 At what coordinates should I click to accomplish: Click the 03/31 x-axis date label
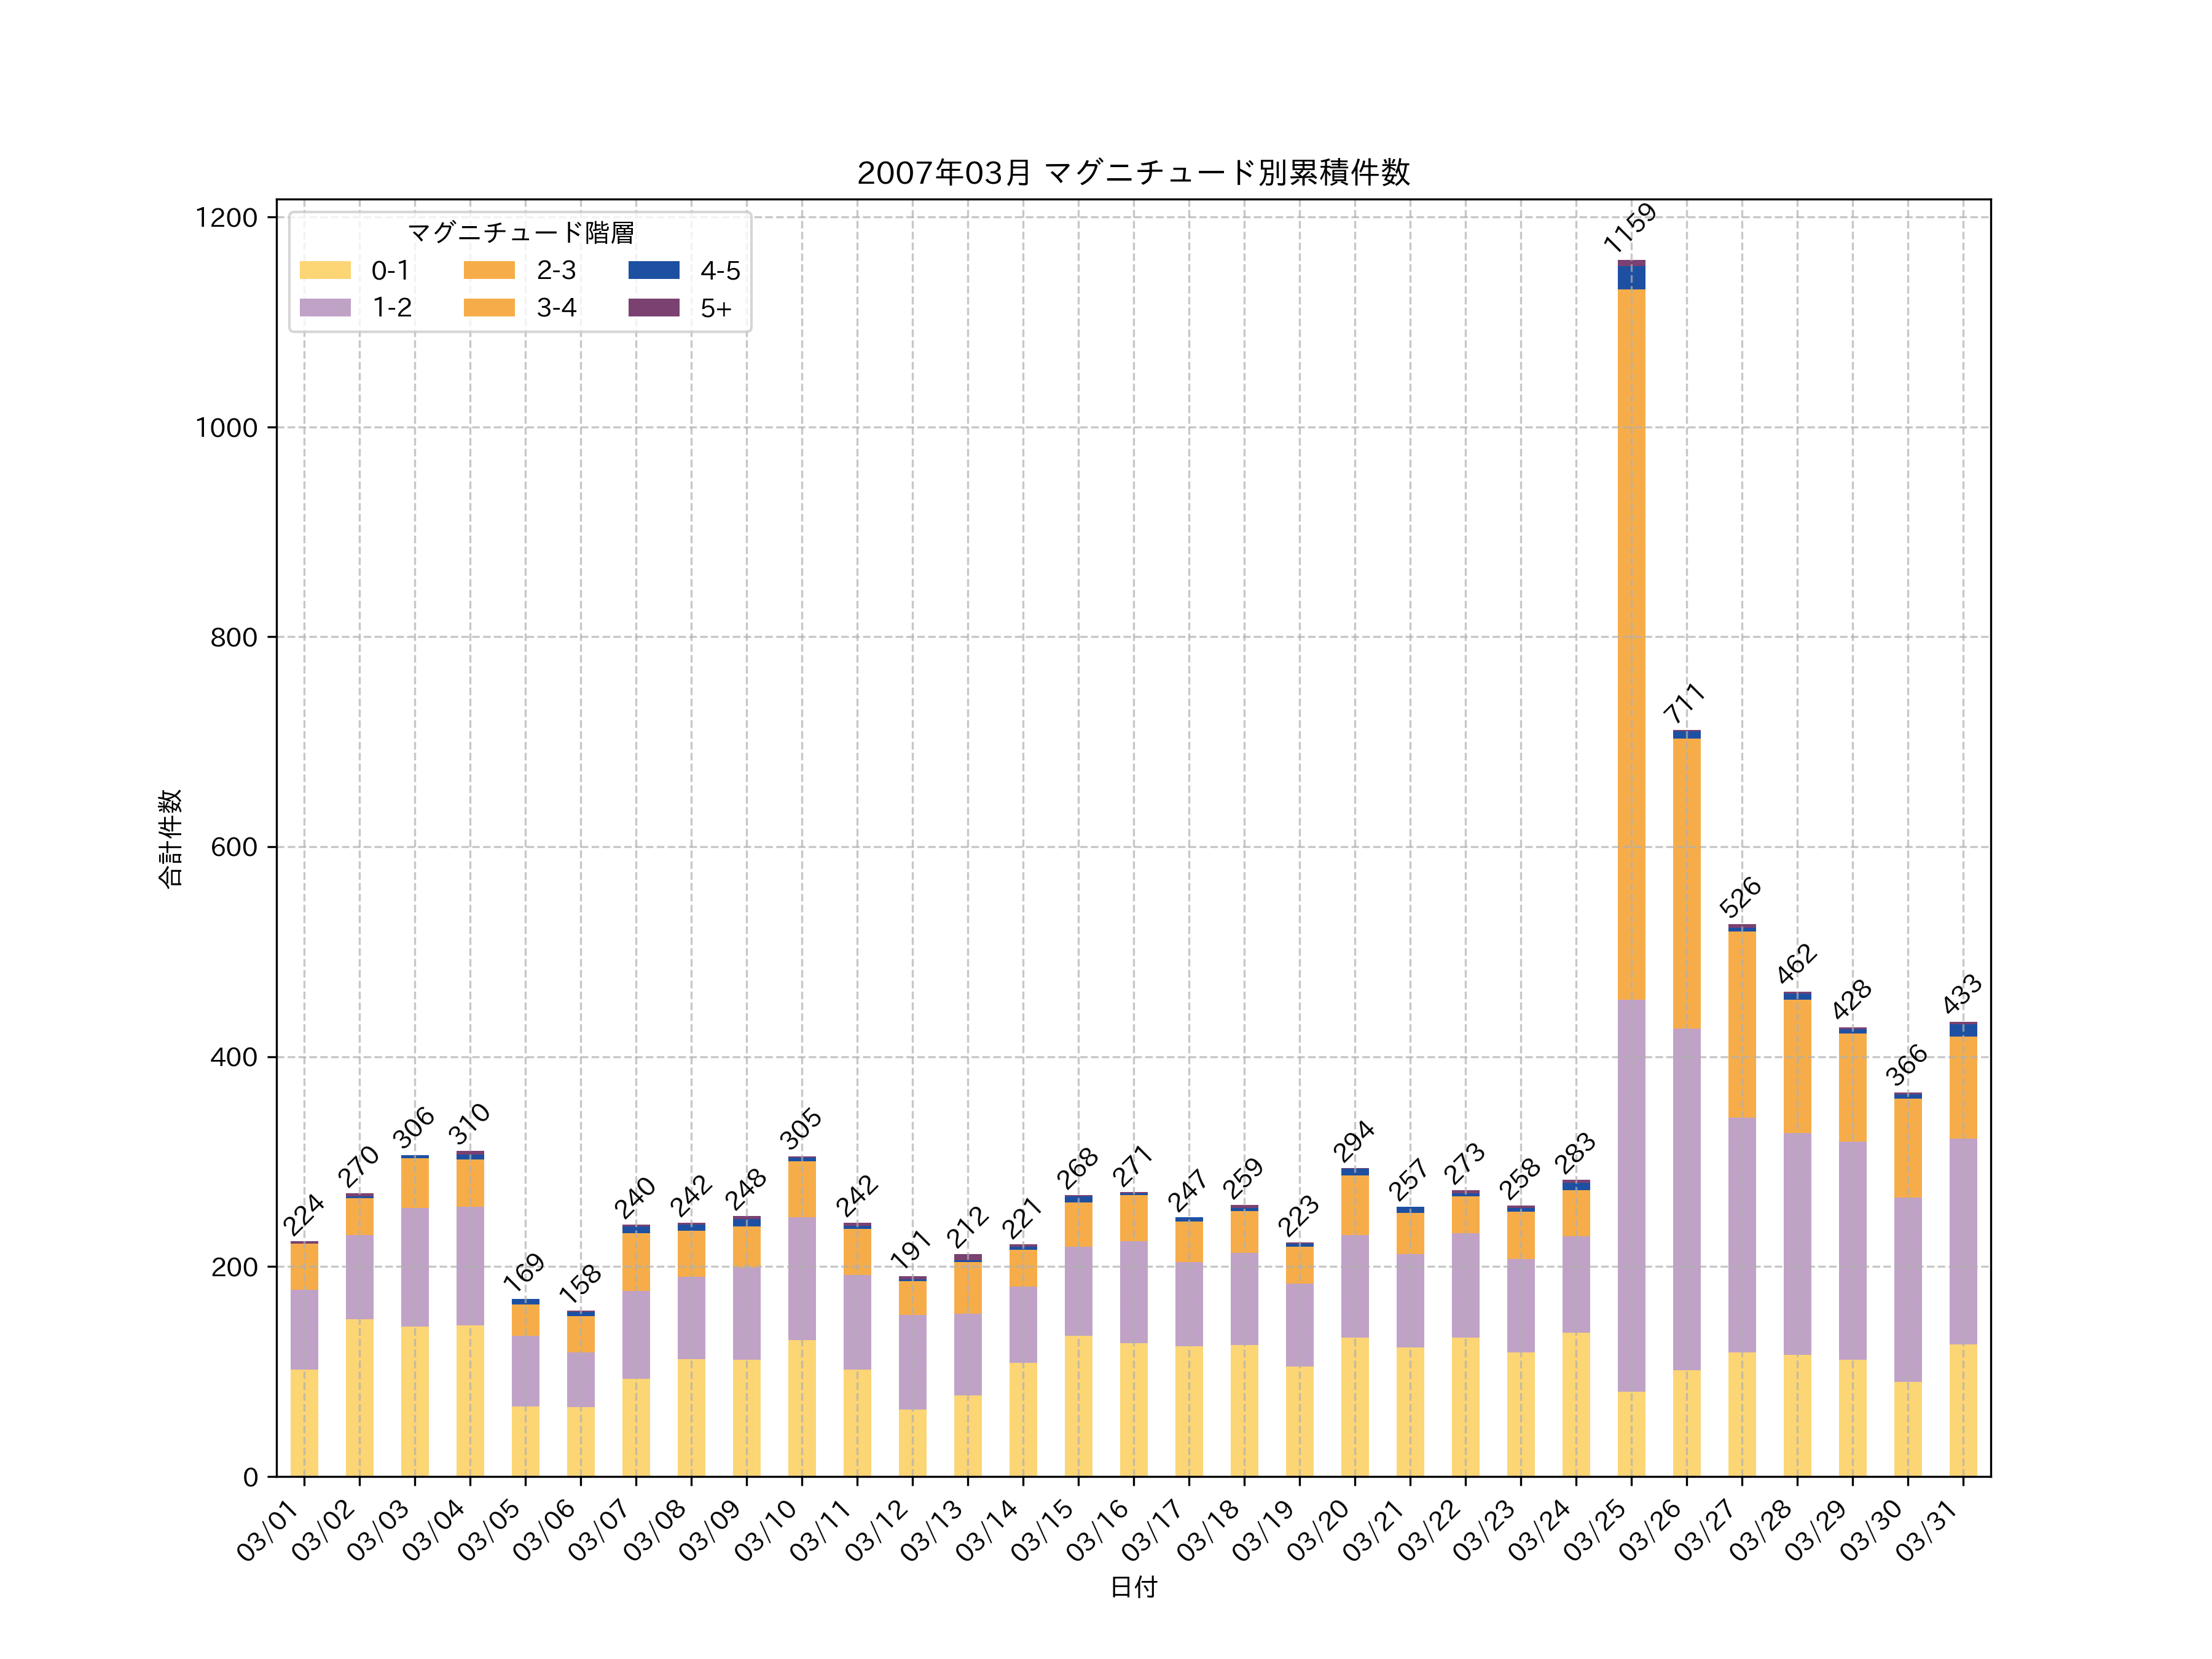tap(1927, 1531)
